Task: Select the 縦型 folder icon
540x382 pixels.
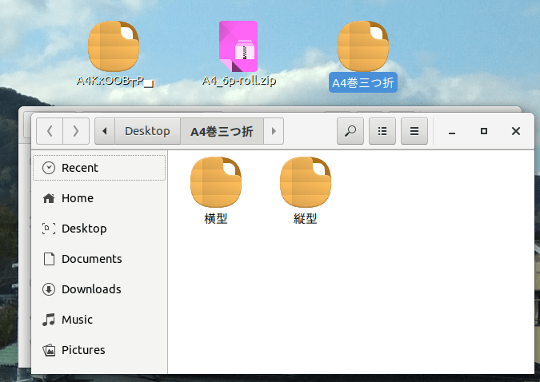Action: tap(306, 182)
